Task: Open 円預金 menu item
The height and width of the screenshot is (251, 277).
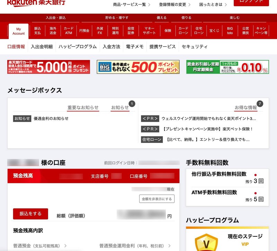Action: [84, 31]
